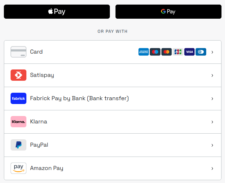Click the blue fabrick logo icon
225x183 pixels.
[19, 98]
